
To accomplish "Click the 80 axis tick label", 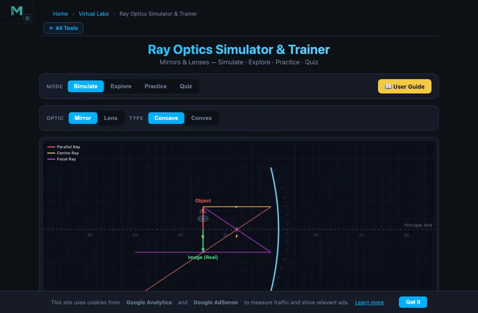I will click(90, 235).
